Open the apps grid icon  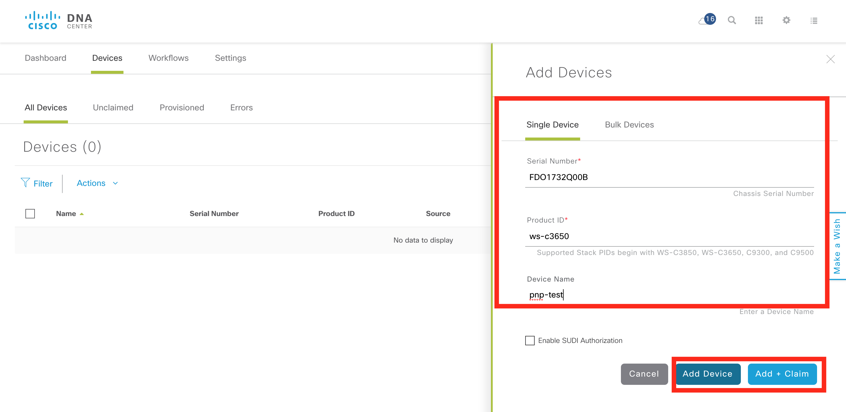tap(759, 20)
